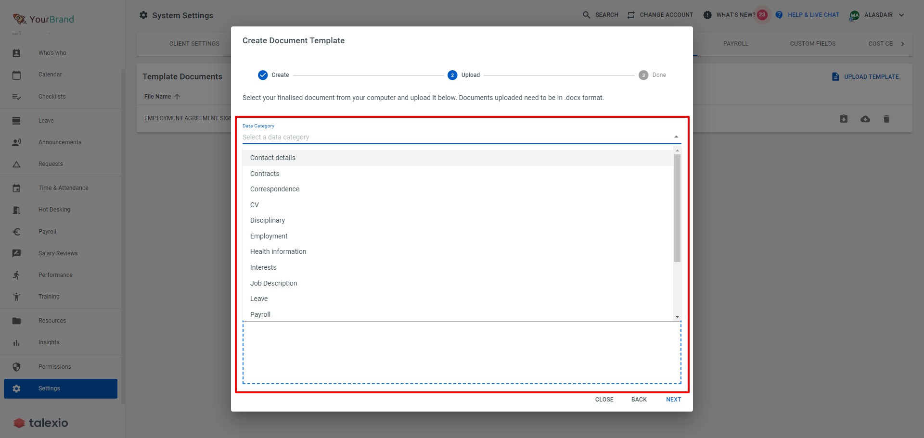Select Job Description option
Image resolution: width=924 pixels, height=438 pixels.
(x=458, y=283)
